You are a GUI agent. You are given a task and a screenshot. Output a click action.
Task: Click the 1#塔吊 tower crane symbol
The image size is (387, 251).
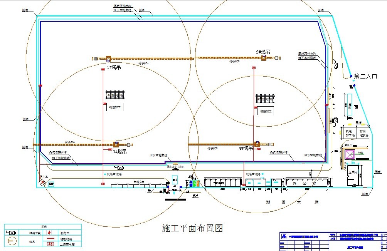(108, 59)
